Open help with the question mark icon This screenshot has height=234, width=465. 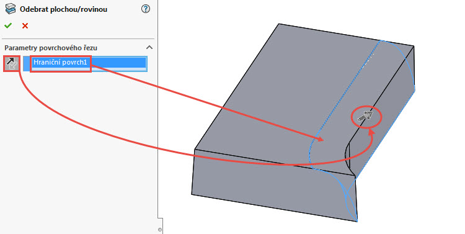click(x=146, y=9)
